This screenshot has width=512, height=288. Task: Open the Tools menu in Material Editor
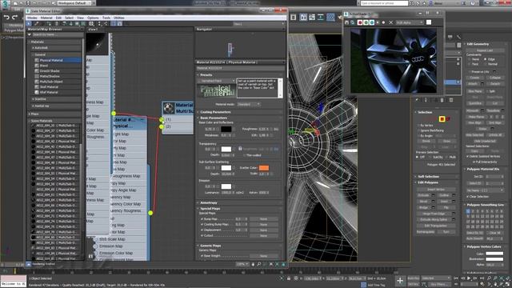click(106, 18)
